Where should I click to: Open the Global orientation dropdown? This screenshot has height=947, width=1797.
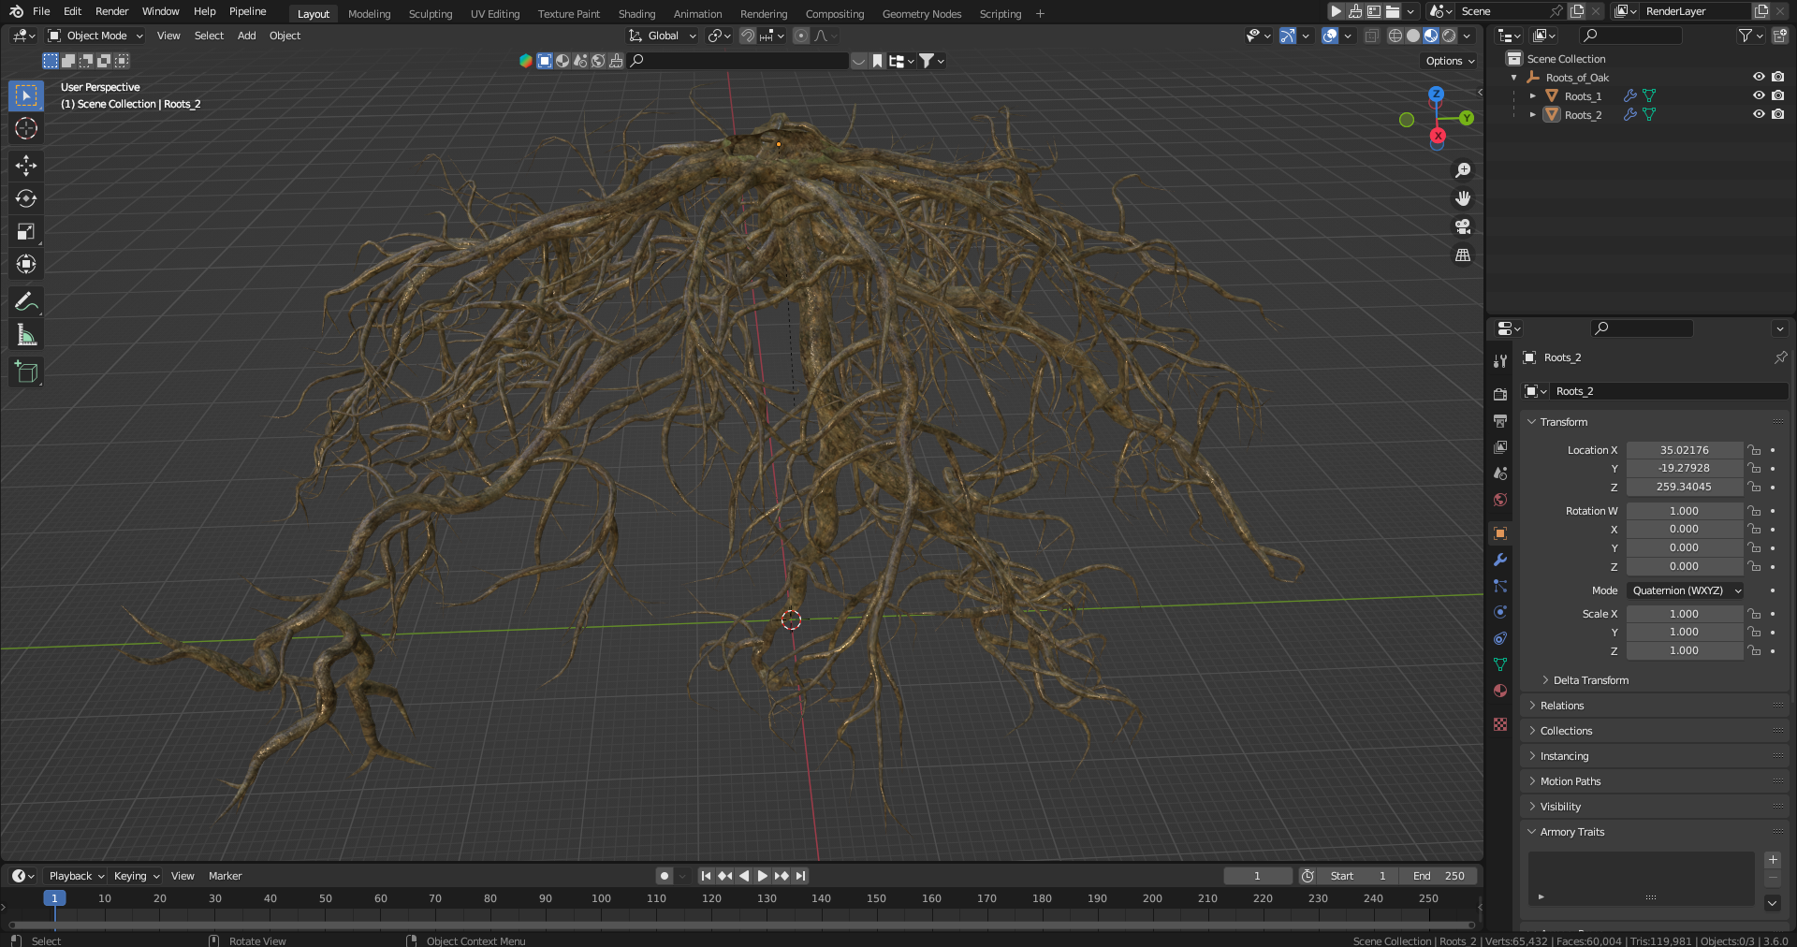663,36
